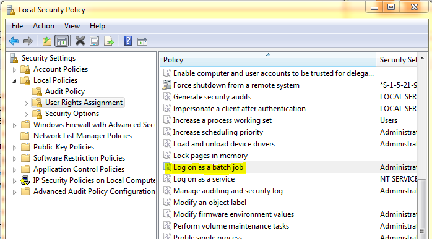Click the Back arrow toolbar icon
Viewport: 432px width, 239px height.
[x=14, y=41]
